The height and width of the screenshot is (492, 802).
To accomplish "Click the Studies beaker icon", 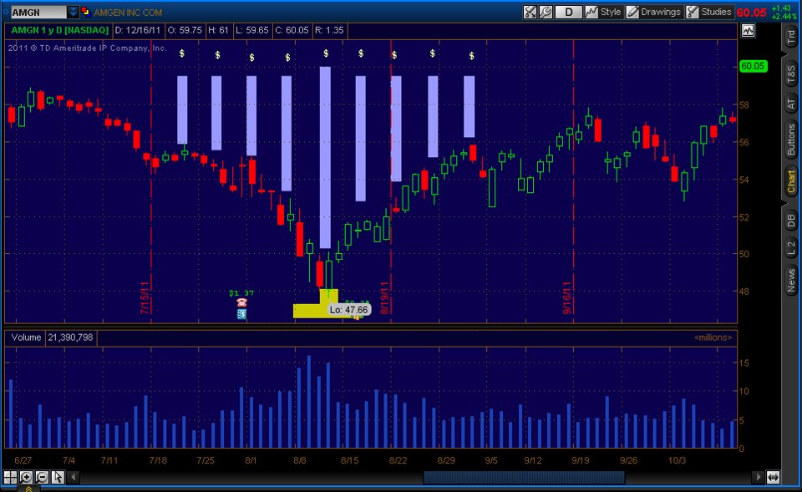I will coord(692,12).
